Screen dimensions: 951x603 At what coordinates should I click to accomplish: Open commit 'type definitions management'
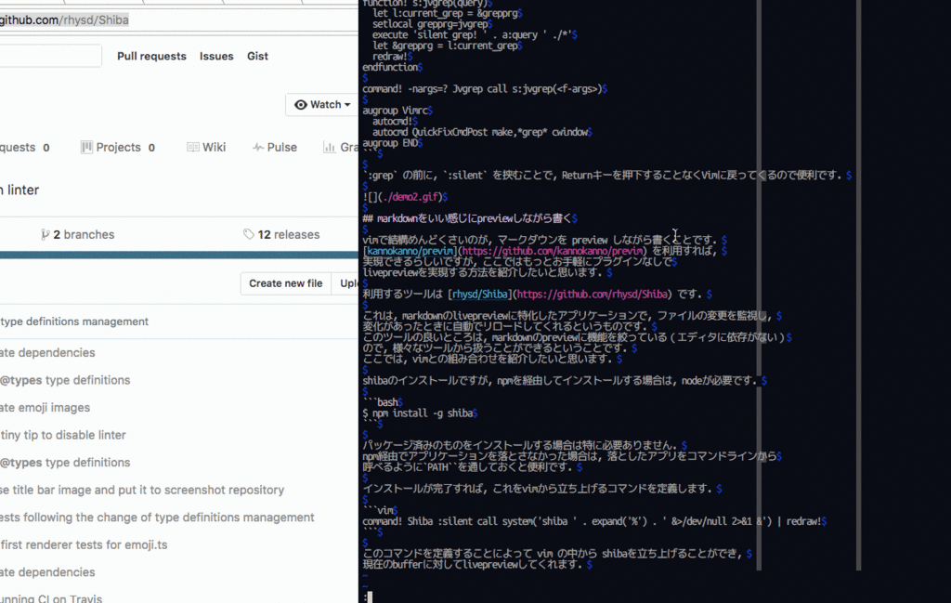pos(74,321)
